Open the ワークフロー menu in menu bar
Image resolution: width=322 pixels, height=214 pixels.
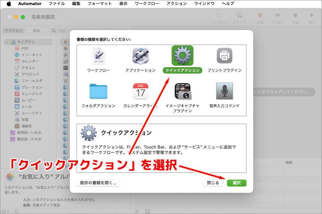click(147, 3)
